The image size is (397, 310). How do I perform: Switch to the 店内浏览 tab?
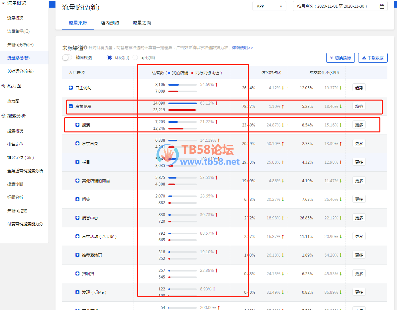(x=110, y=23)
